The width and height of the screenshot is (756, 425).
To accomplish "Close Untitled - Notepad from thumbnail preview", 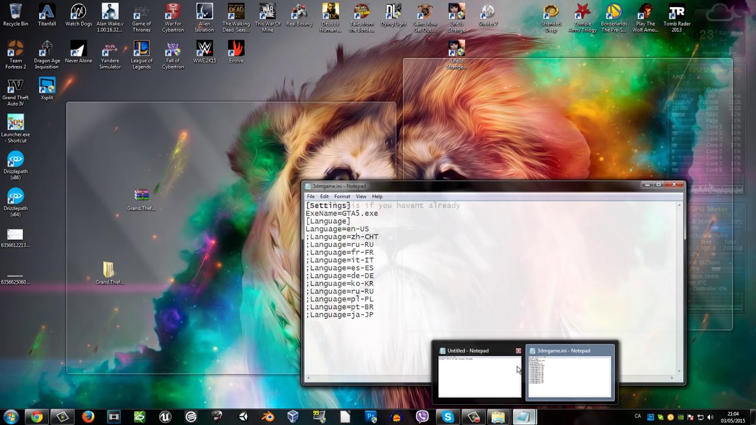I will (x=519, y=351).
